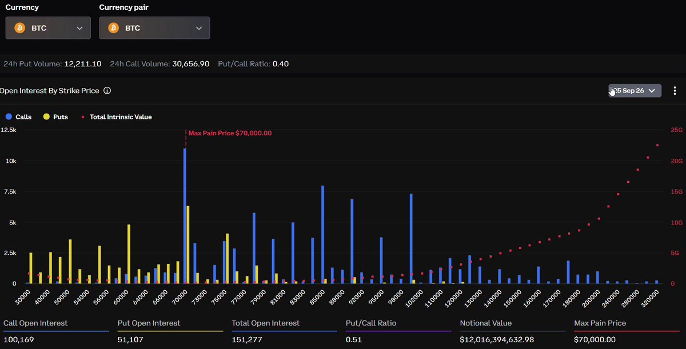The height and width of the screenshot is (349, 686).
Task: Click the 24h Call Volume value 30,656.90
Action: 191,64
